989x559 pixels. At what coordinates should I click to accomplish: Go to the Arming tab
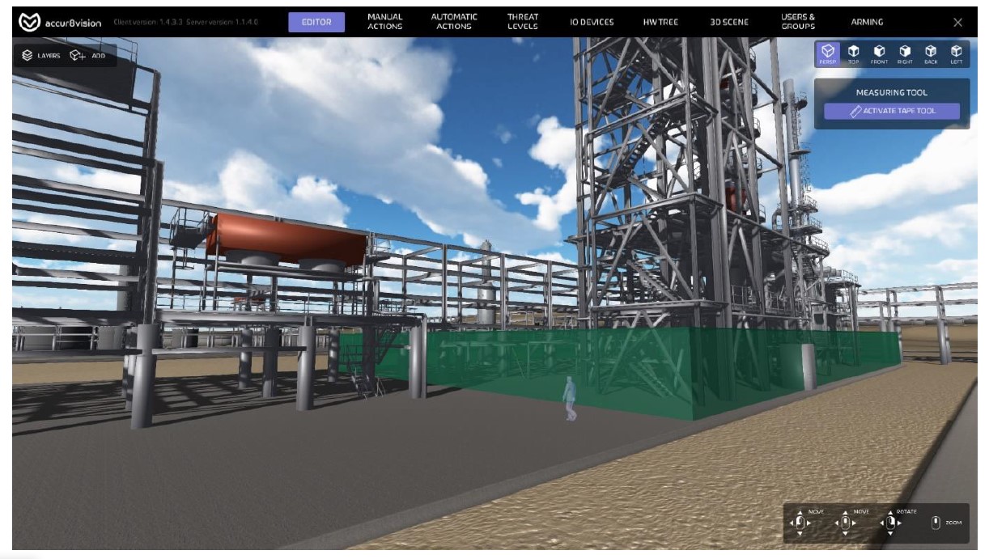[867, 22]
